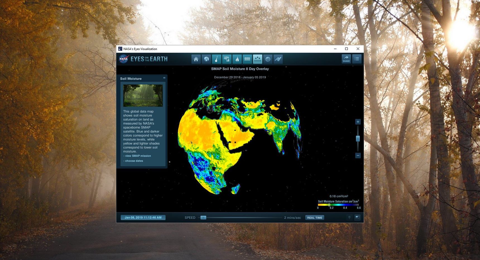
Task: Open the list menu icon
Action: 357,59
